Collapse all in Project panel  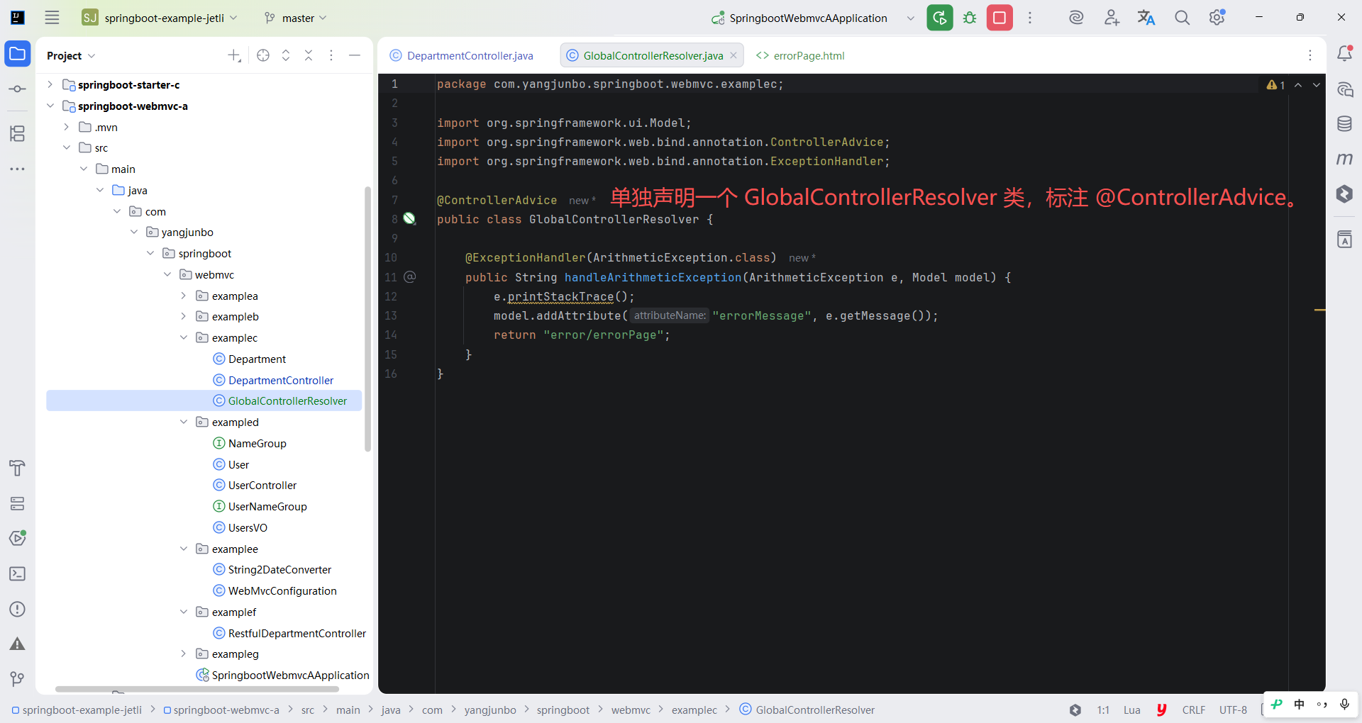[309, 55]
